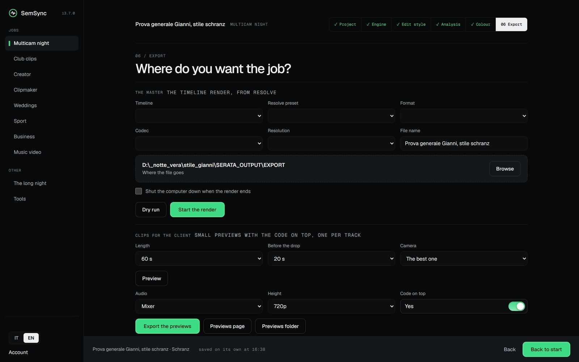Image resolution: width=579 pixels, height=362 pixels.
Task: Click the footer project name Schranz text
Action: [x=141, y=349]
